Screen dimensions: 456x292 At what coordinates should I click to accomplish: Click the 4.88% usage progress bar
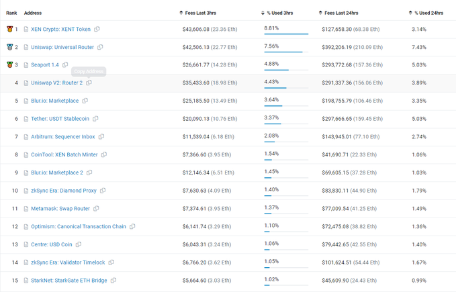click(x=286, y=70)
